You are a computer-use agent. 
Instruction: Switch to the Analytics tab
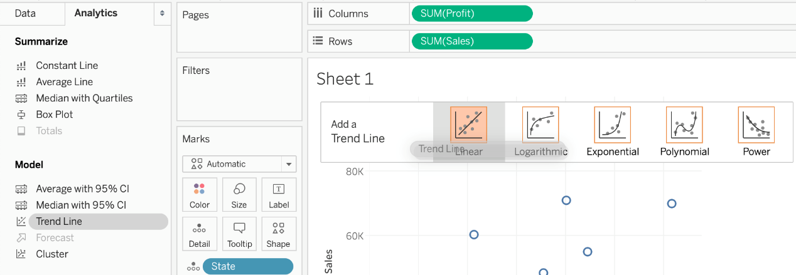pyautogui.click(x=95, y=13)
